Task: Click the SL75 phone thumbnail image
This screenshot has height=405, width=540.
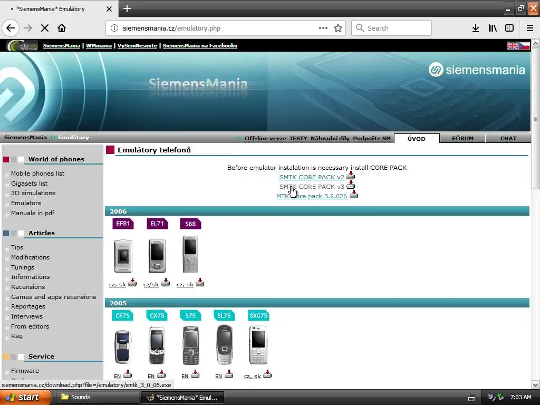Action: [x=224, y=345]
